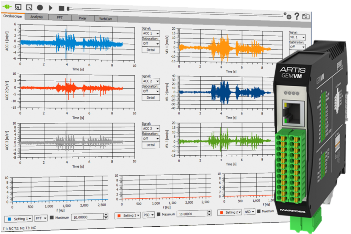Expand the Elaboration dropdown under ACC 2
The width and height of the screenshot is (351, 234).
point(151,91)
